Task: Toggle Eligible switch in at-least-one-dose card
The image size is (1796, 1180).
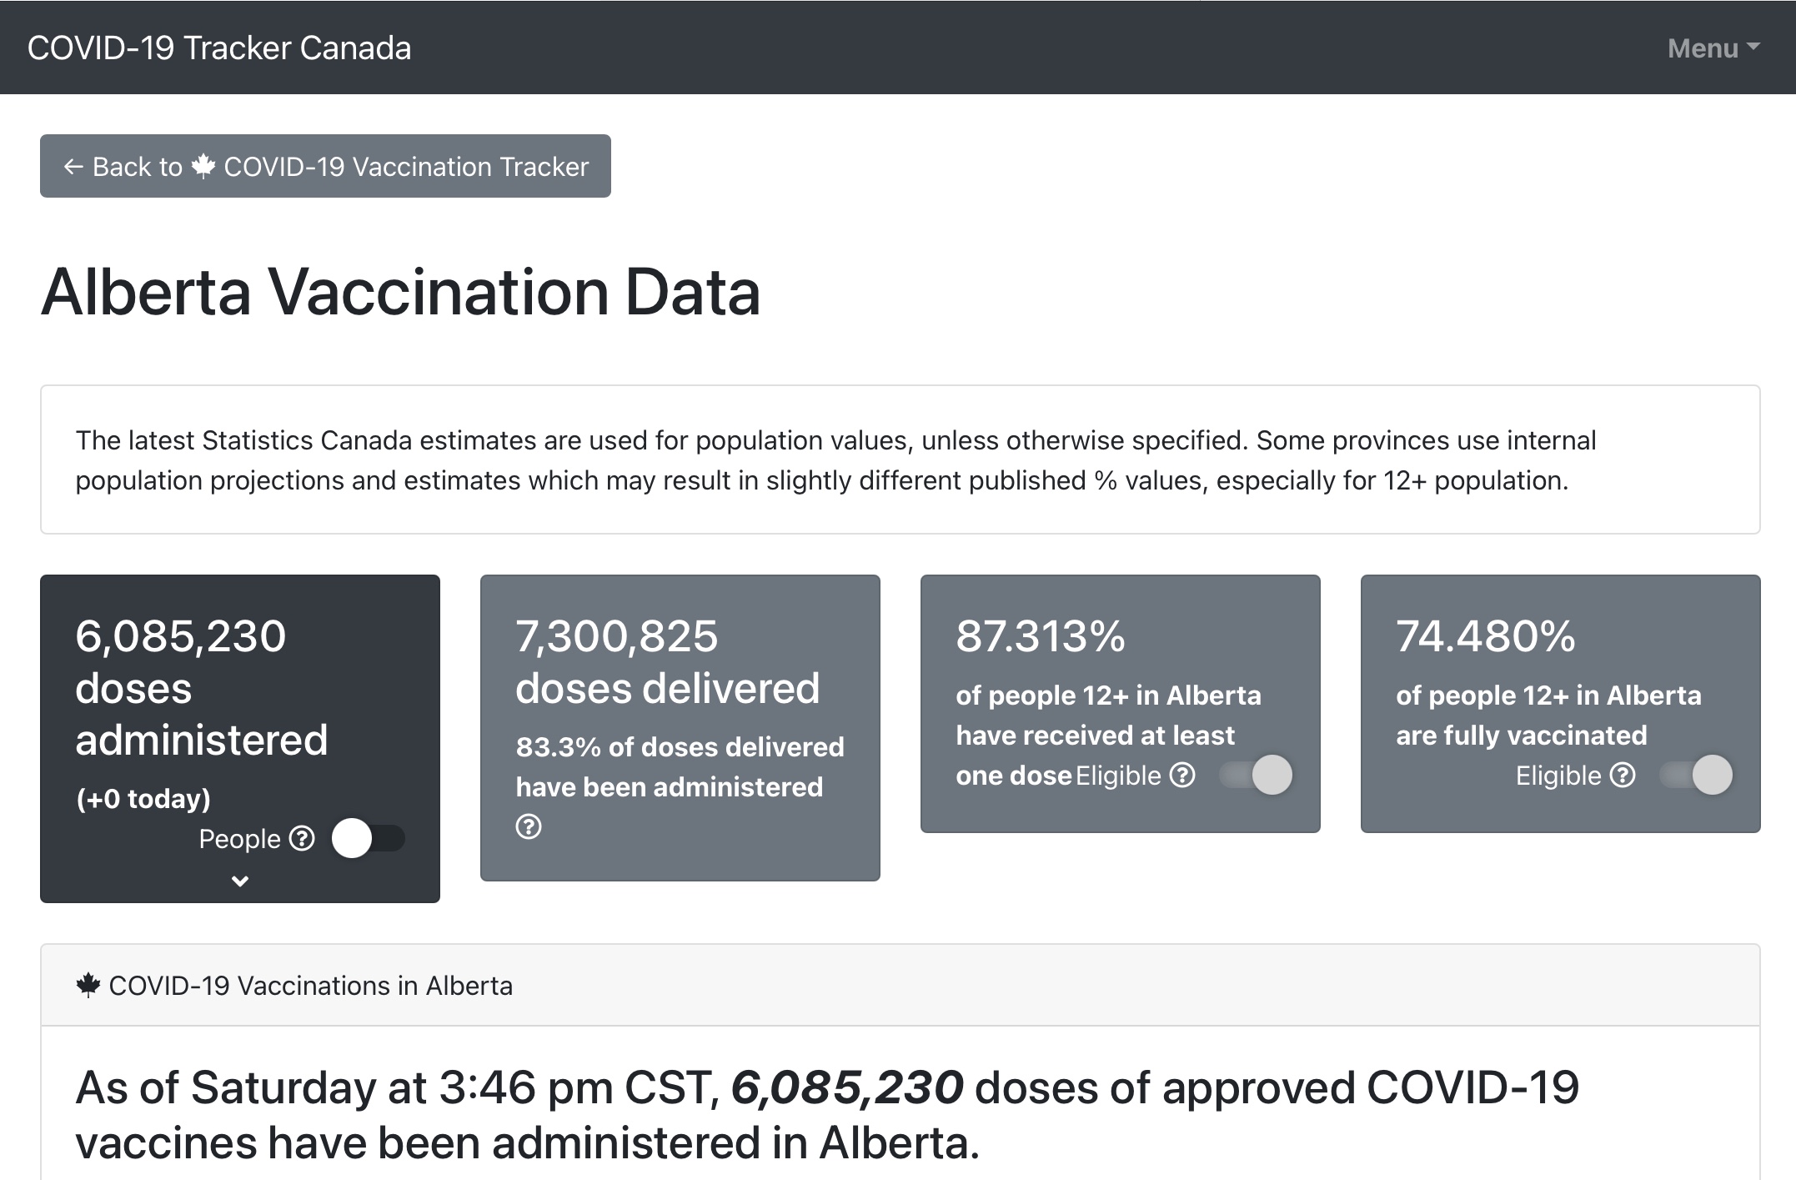Action: [x=1256, y=775]
